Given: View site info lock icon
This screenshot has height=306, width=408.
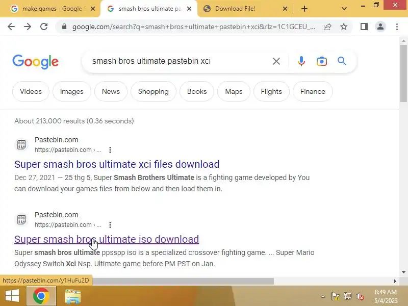Looking at the screenshot, I should point(64,27).
